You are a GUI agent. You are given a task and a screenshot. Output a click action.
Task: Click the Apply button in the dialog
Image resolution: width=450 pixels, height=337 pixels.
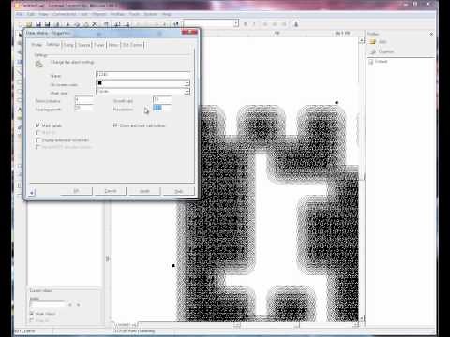tap(144, 191)
